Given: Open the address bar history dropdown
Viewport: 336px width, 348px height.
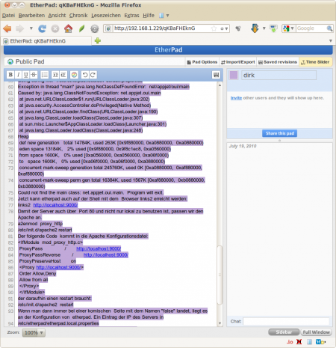Looking at the screenshot, I should pos(226,28).
